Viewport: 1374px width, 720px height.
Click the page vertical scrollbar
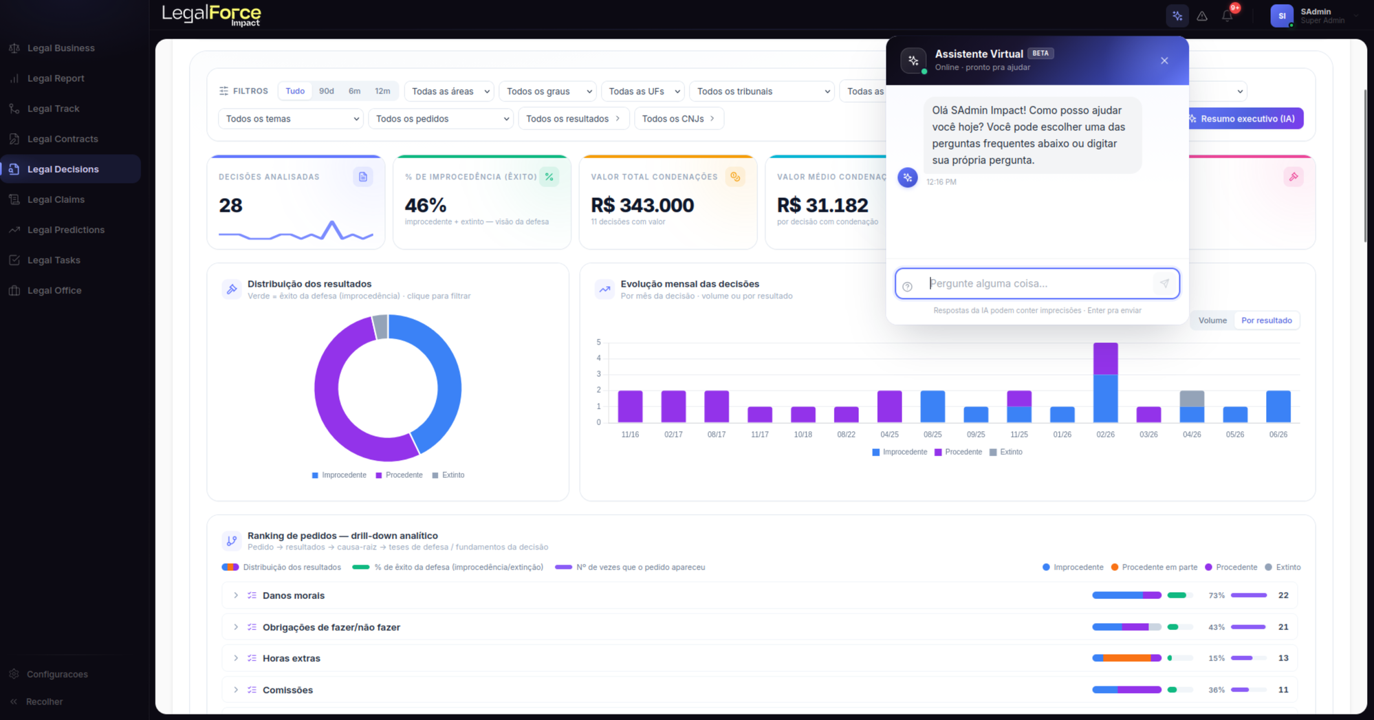coord(1365,165)
